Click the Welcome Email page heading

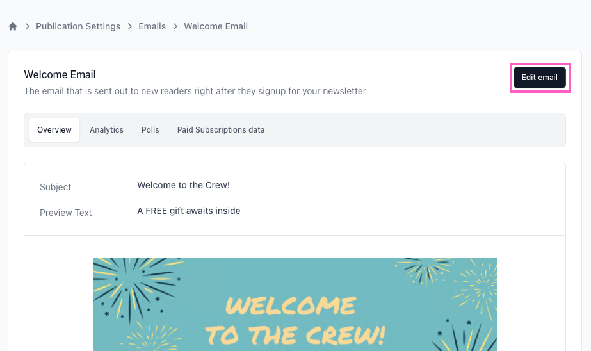point(60,75)
